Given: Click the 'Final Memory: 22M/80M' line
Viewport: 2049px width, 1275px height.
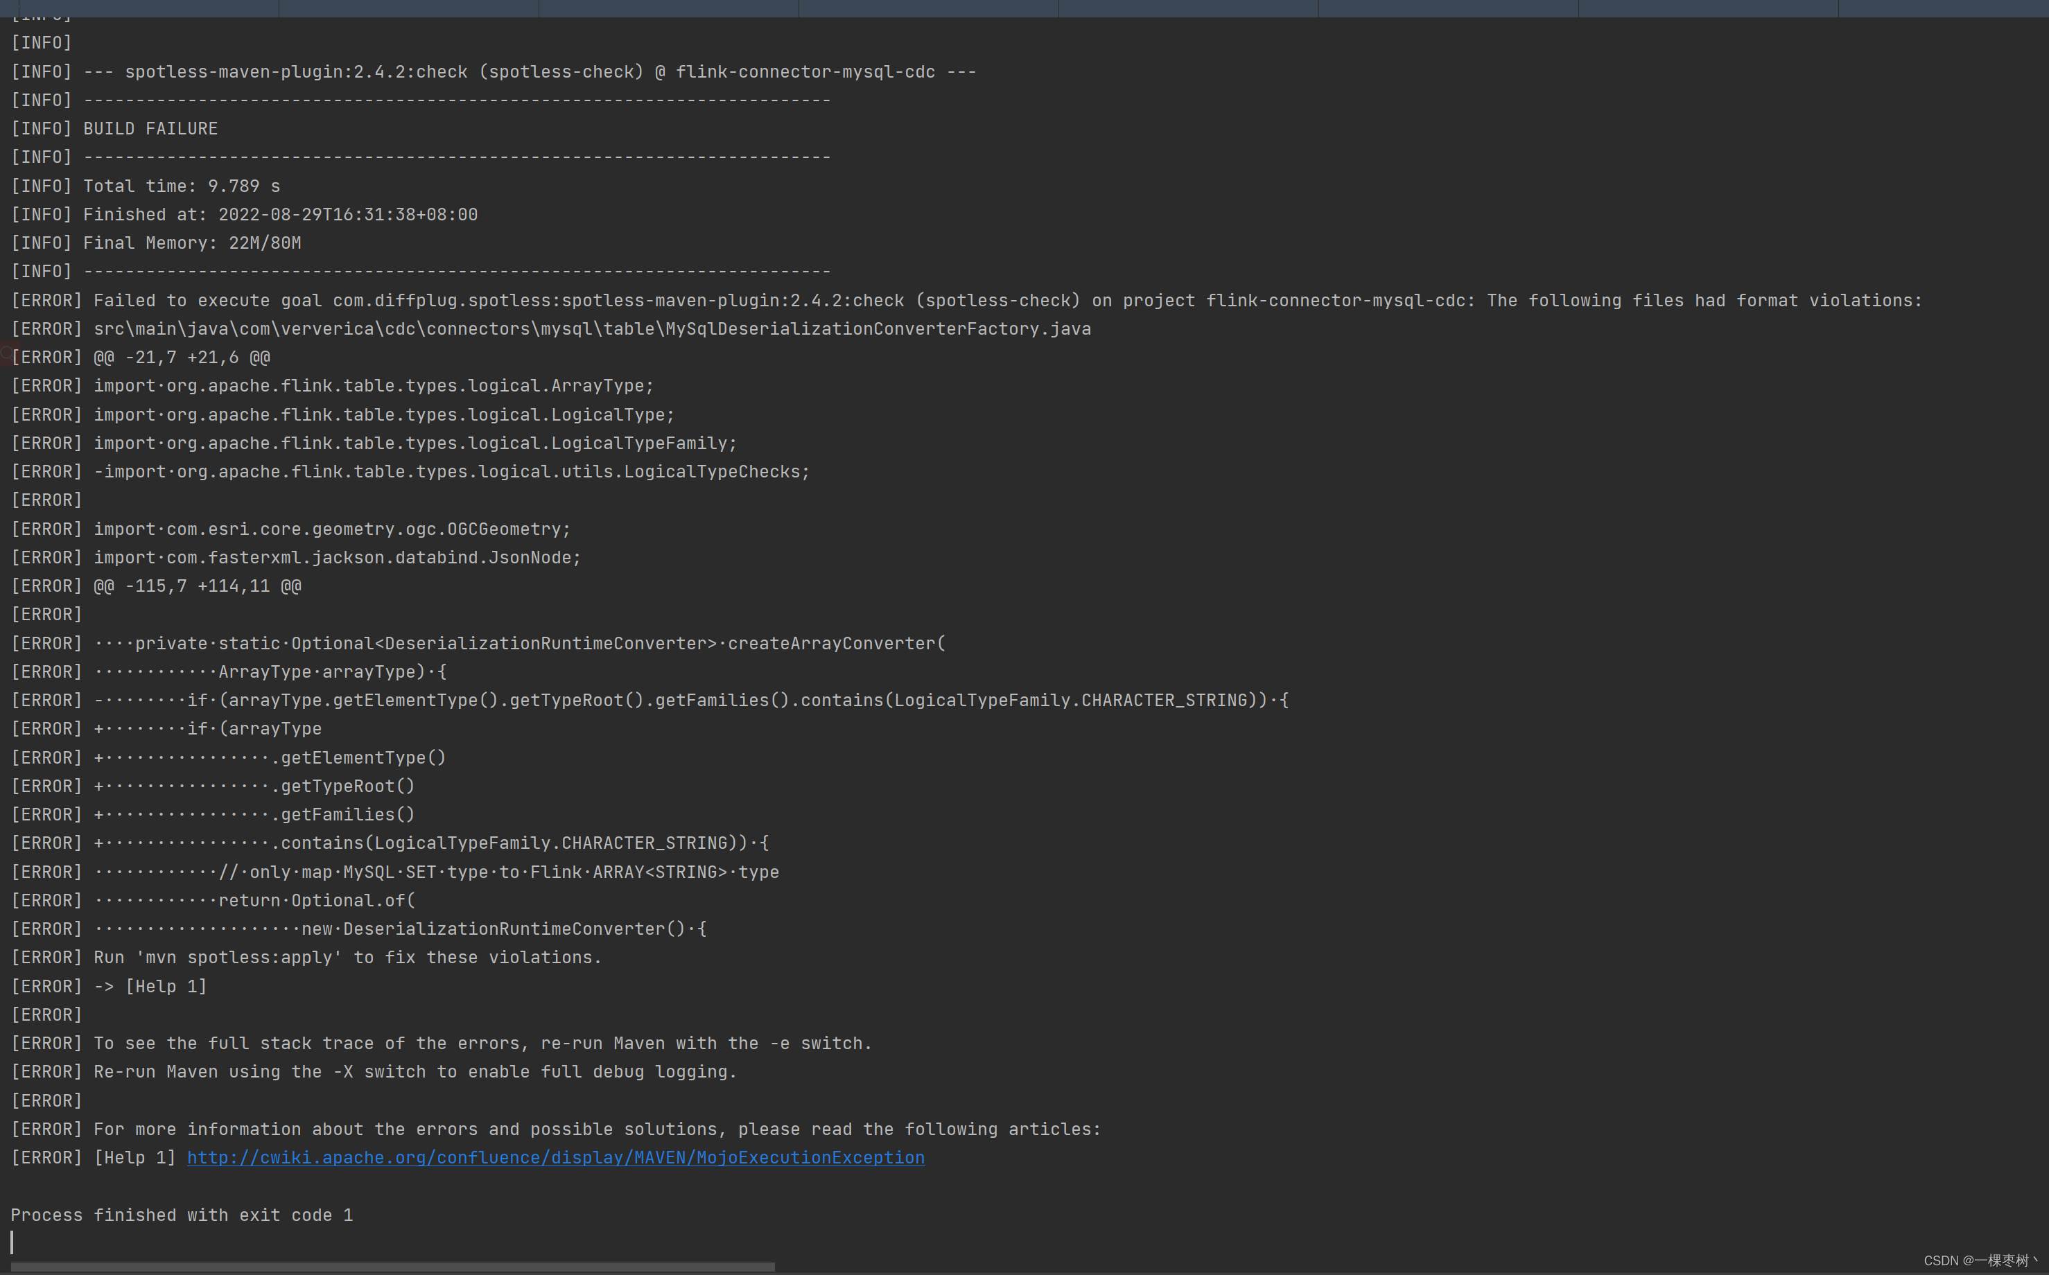Looking at the screenshot, I should pos(156,243).
